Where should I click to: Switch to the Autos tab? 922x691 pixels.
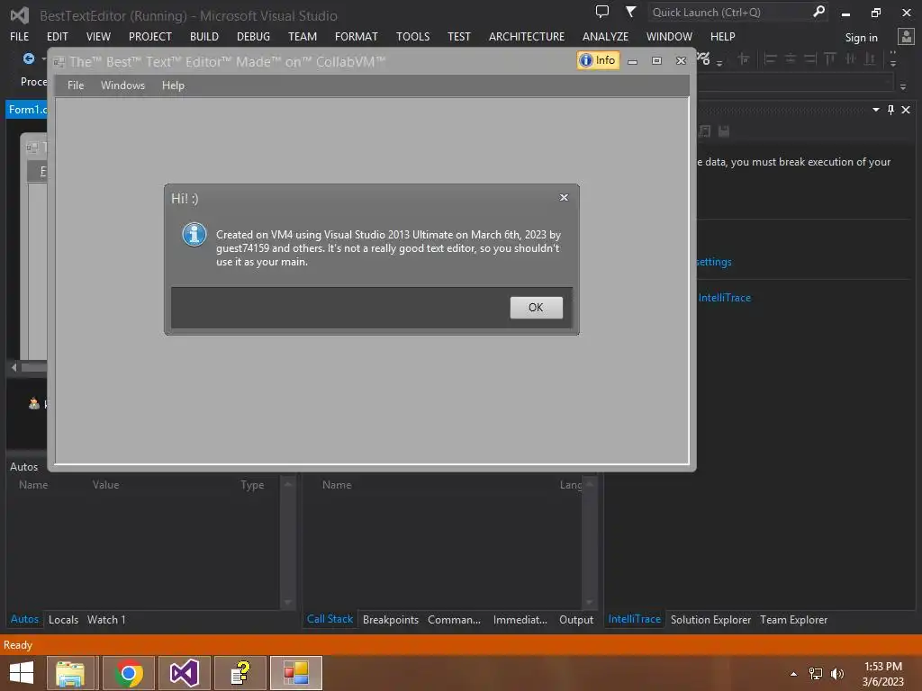[24, 619]
